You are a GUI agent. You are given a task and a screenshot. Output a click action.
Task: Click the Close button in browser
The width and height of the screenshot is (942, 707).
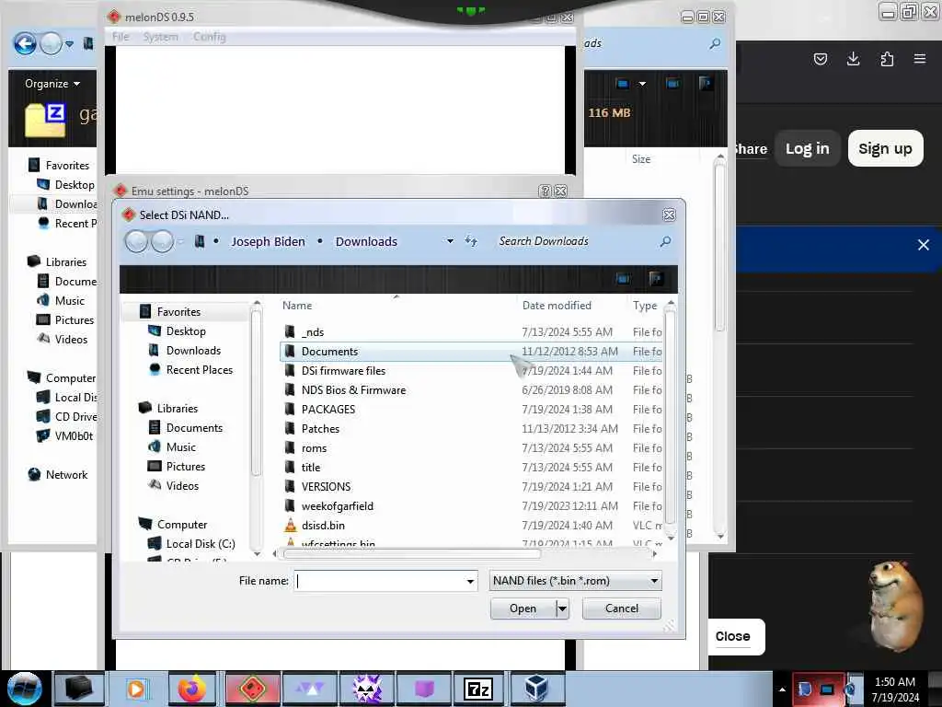click(733, 636)
